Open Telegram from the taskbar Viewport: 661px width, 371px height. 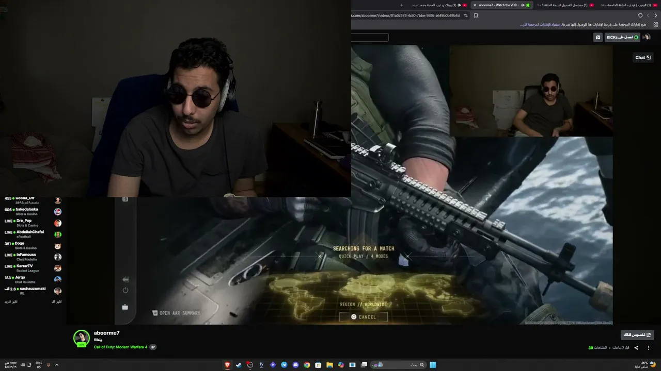point(284,365)
